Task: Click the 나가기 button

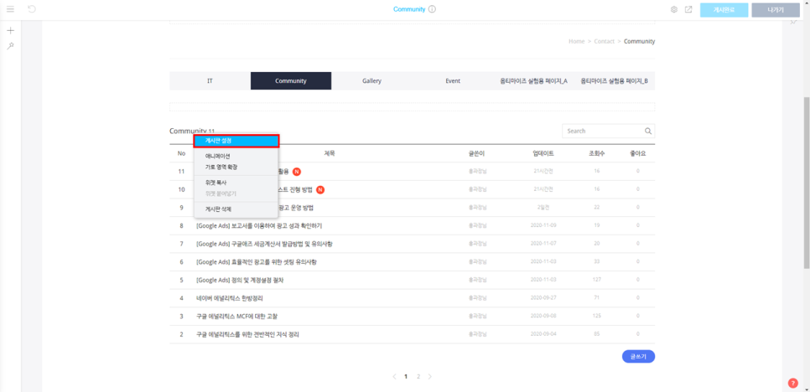Action: click(x=776, y=10)
